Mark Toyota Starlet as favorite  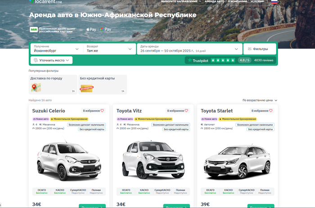point(261,111)
